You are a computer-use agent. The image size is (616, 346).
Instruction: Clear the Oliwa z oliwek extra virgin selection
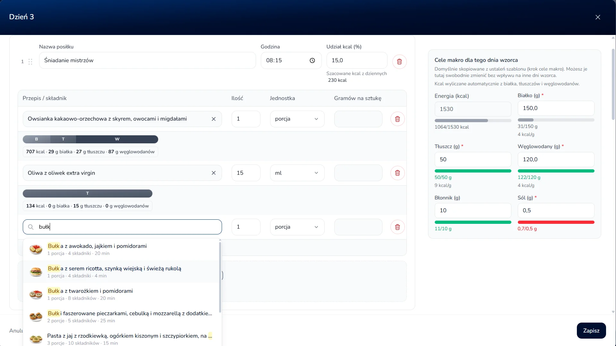click(x=214, y=173)
